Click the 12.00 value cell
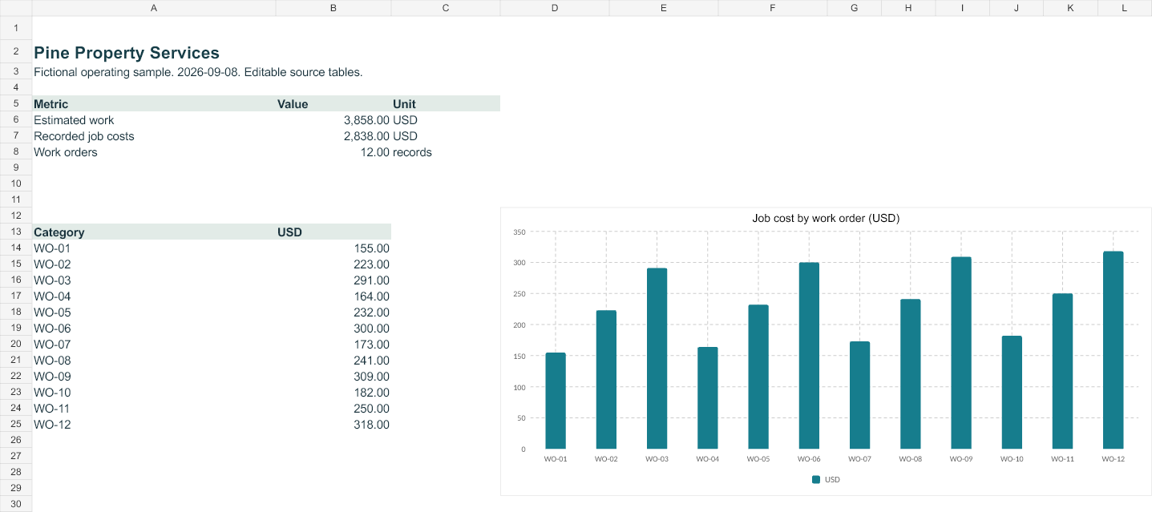 333,151
